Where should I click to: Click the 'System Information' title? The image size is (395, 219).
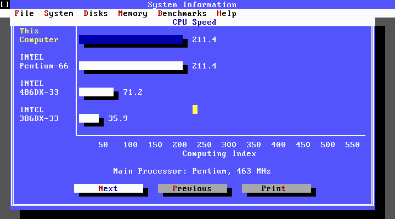[x=192, y=4]
